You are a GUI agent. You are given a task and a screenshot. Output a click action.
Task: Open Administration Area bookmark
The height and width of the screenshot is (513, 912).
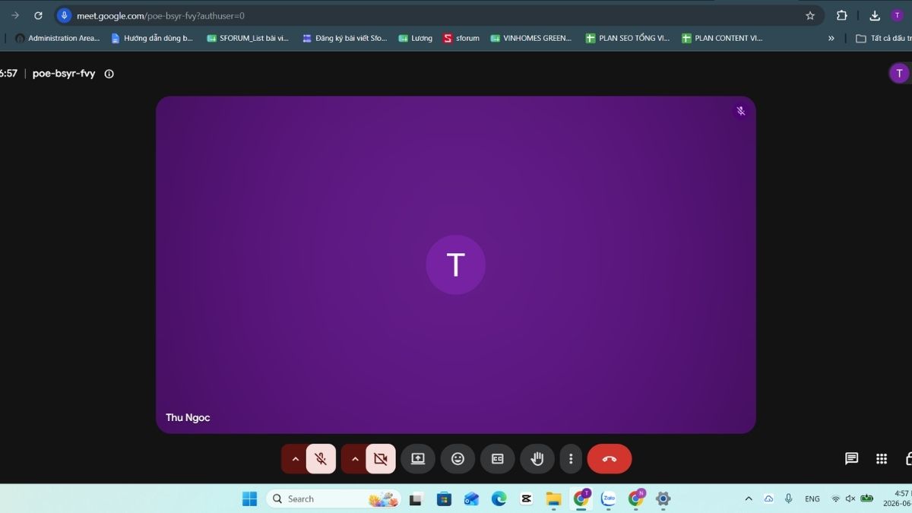point(58,38)
